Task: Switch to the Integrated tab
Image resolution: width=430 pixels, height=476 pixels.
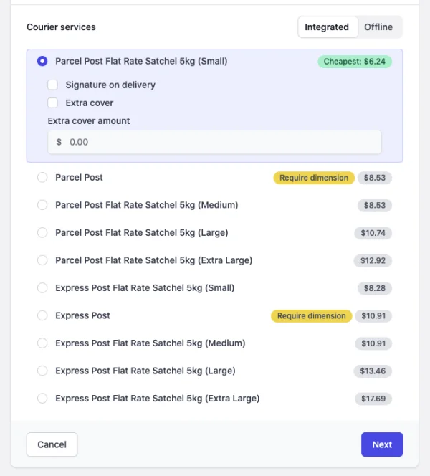Action: click(327, 27)
